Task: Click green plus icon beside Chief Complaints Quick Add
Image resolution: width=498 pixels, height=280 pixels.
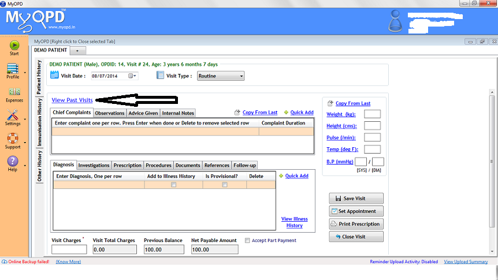Action: 286,113
